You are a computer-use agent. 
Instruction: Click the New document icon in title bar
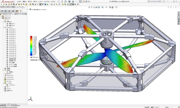62,1
